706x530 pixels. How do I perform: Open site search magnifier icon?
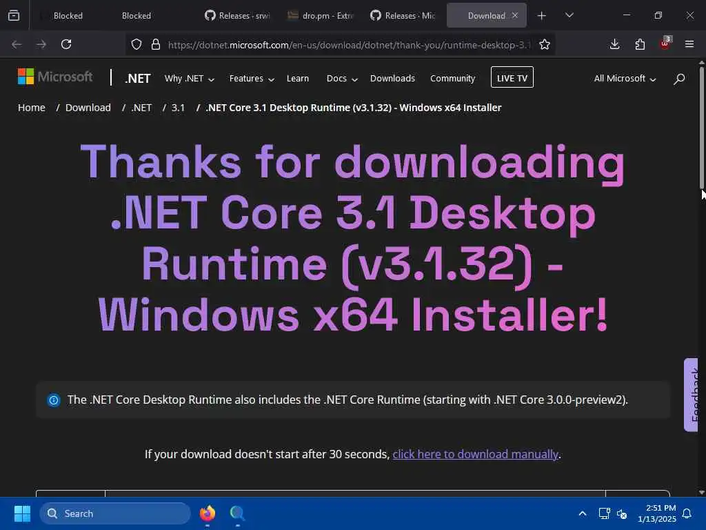(679, 79)
